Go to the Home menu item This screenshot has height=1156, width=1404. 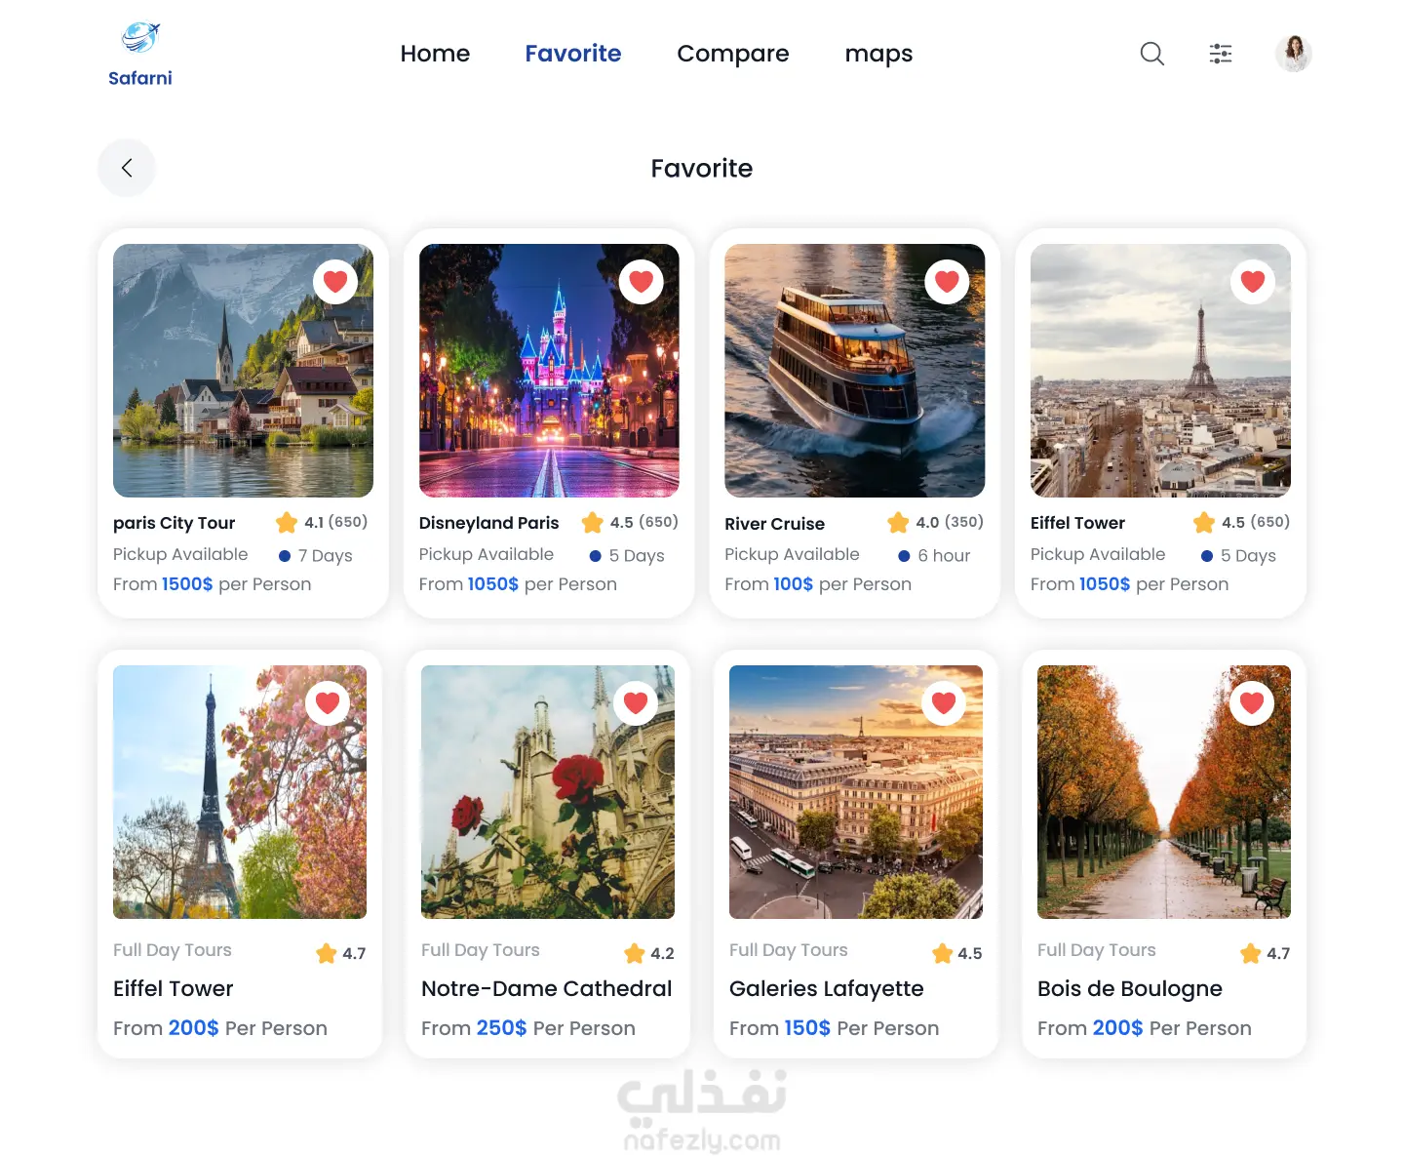click(x=435, y=54)
